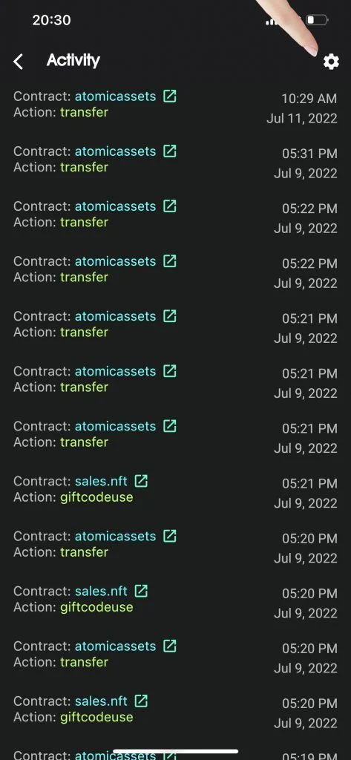Open external link icon for Jul 11 atomicassets entry
The image size is (351, 760).
170,96
